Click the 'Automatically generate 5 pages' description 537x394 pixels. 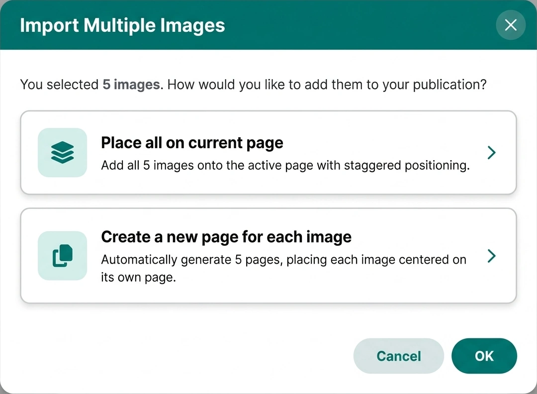point(283,268)
